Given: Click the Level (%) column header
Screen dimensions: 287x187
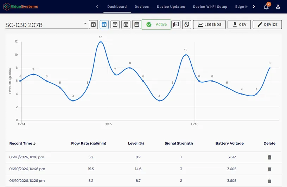Looking at the screenshot, I should coord(136,144).
